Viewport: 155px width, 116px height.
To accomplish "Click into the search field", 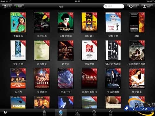I will [x=114, y=6].
